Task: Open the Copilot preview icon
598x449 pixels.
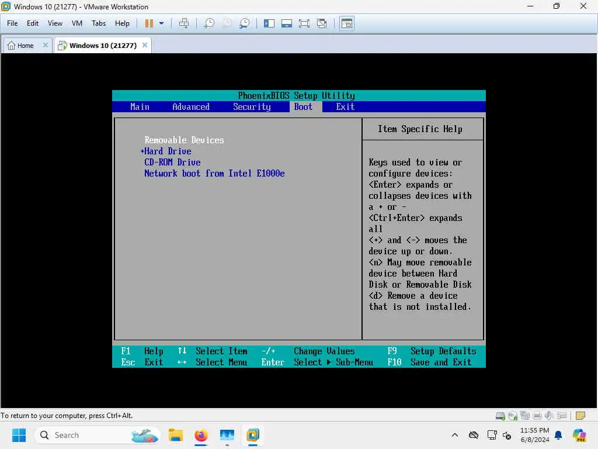Action: pyautogui.click(x=579, y=435)
